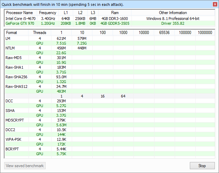Click the Other Information column header
Viewport: 219px width, 173px height.
tap(173, 13)
